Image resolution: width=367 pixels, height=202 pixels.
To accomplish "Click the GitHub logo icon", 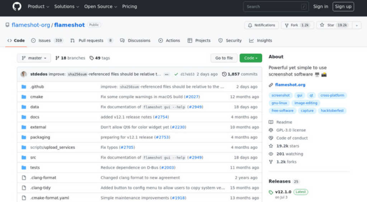I will click(x=17, y=6).
